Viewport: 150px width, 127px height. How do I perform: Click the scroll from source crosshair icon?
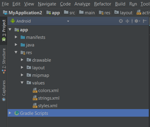coord(121,21)
